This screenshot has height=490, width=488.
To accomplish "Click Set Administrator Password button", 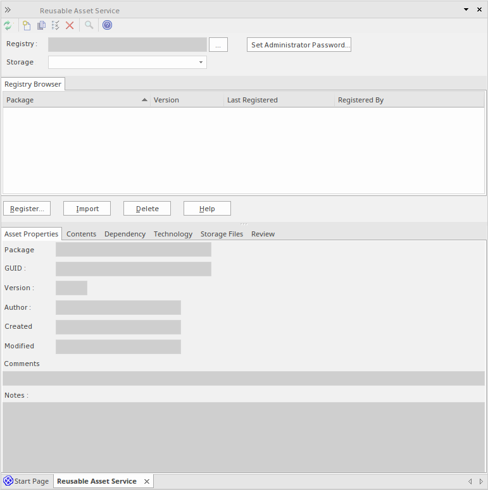I will 299,45.
